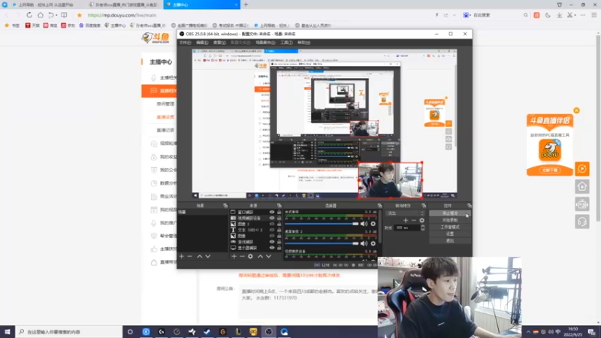This screenshot has width=601, height=338.
Task: Toggle the lock on 图像 source
Action: (x=279, y=236)
